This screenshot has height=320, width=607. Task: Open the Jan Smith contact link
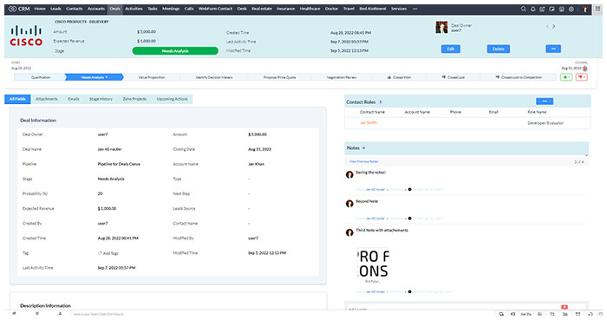(369, 122)
